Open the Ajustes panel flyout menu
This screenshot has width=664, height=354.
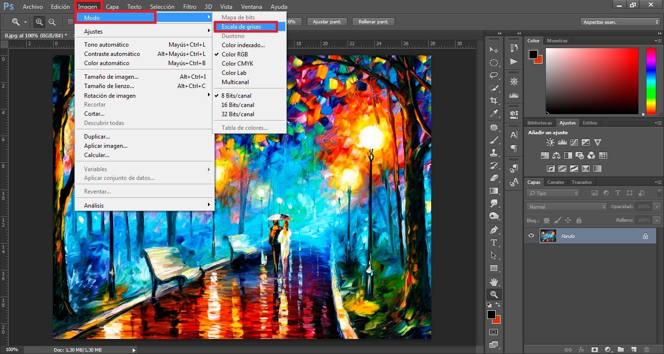point(658,123)
